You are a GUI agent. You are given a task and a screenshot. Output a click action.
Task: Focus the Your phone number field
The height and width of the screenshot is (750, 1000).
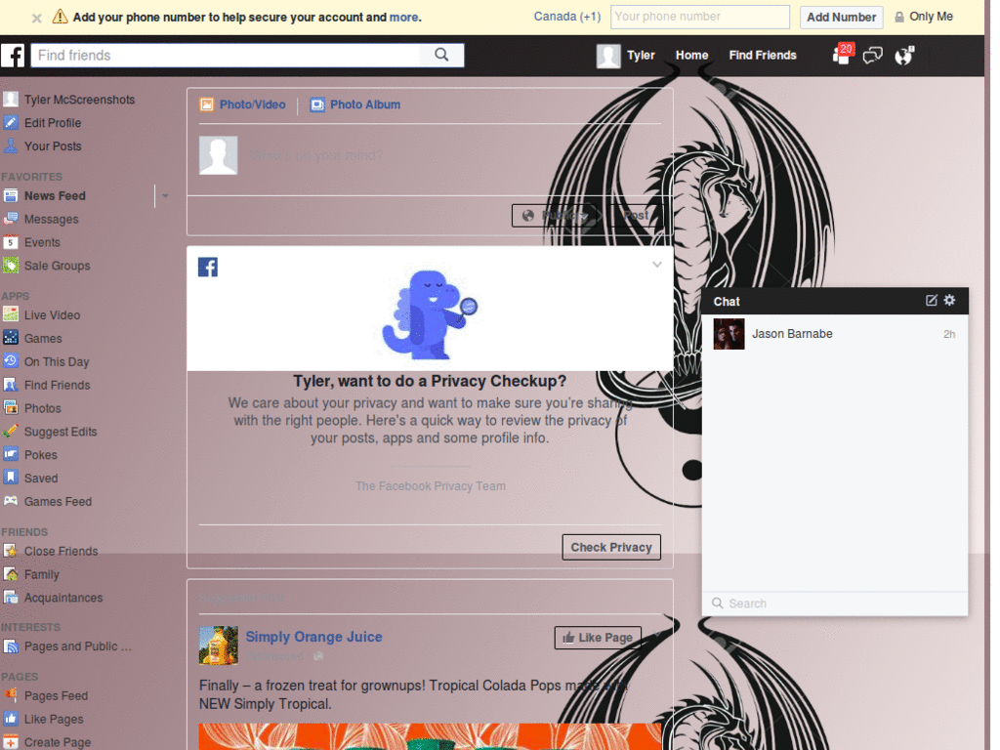tap(699, 17)
